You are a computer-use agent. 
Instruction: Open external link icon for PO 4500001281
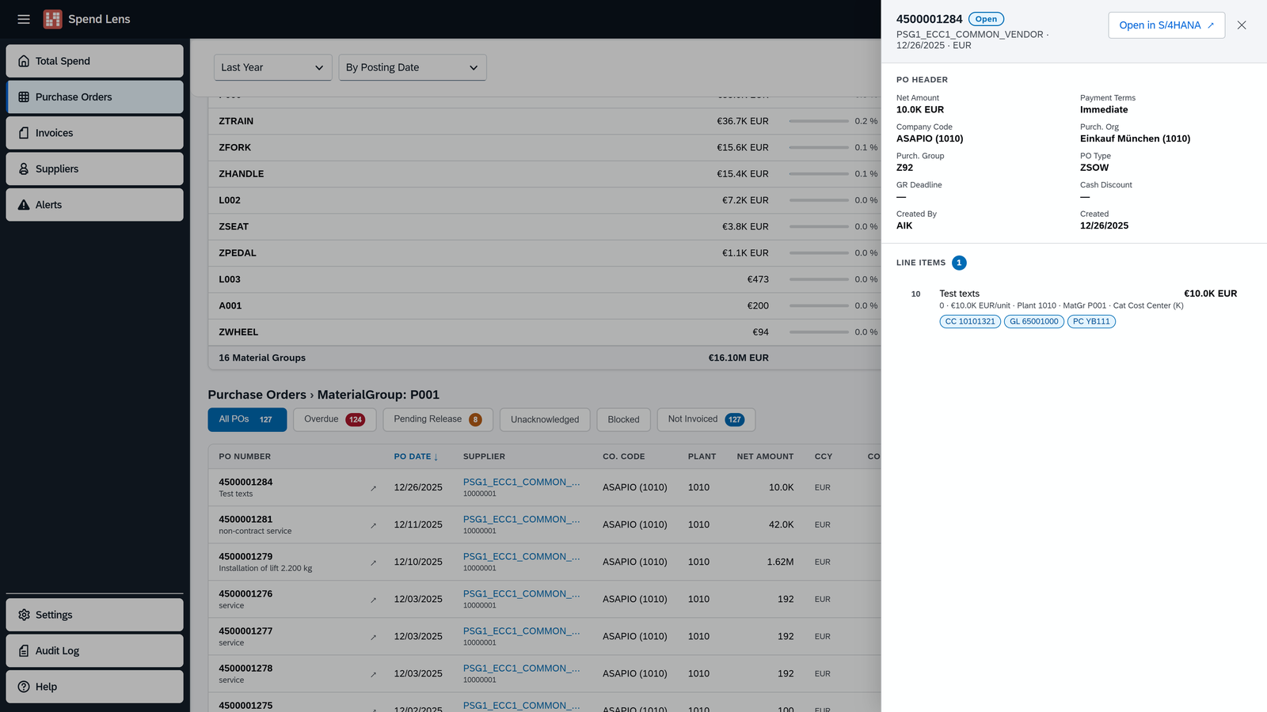(x=373, y=525)
